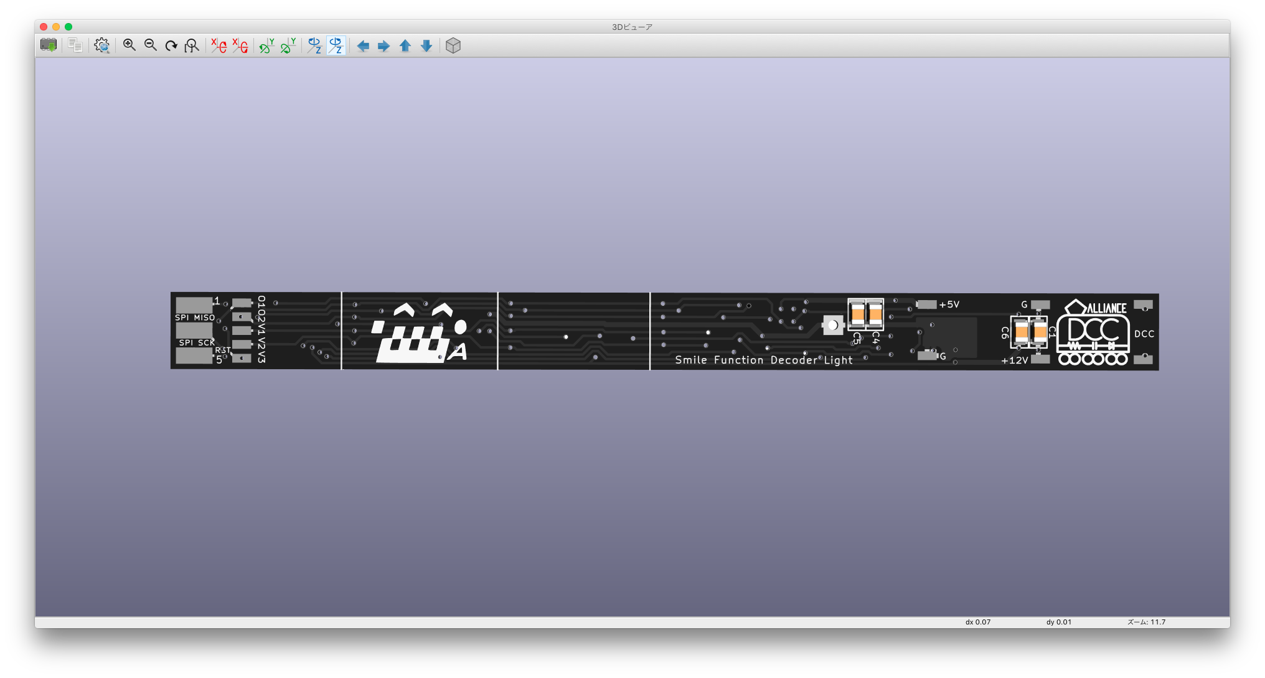Image resolution: width=1265 pixels, height=678 pixels.
Task: Click first green Y rotate icon
Action: [x=266, y=45]
